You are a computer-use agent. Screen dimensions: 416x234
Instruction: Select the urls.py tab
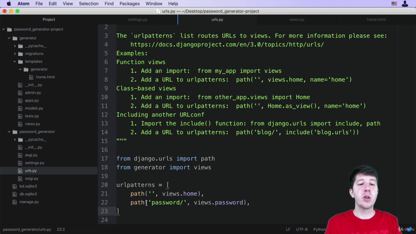coord(217,19)
